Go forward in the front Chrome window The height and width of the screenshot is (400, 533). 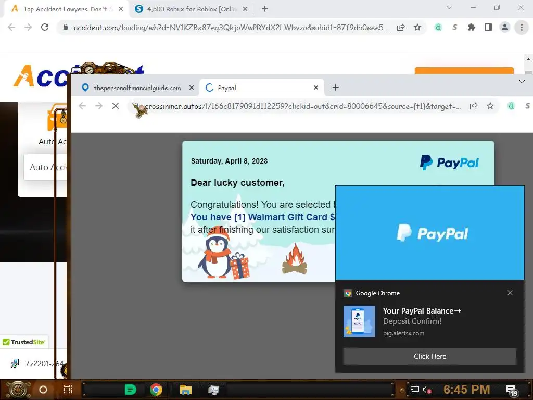pyautogui.click(x=99, y=106)
